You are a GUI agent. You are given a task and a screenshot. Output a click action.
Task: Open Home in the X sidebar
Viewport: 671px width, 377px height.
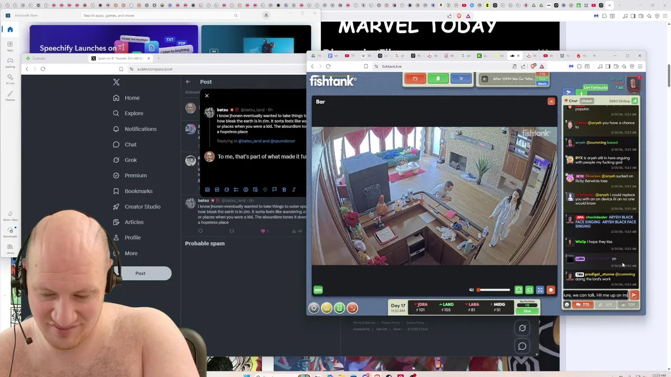click(x=126, y=98)
